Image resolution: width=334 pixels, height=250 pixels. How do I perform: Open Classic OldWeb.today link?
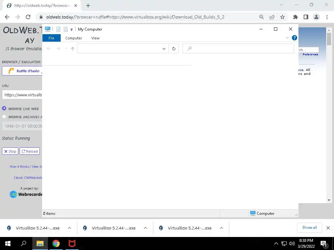coord(28,177)
